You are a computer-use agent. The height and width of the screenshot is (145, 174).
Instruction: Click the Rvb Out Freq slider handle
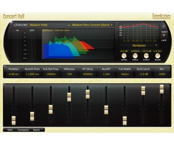click(51, 109)
